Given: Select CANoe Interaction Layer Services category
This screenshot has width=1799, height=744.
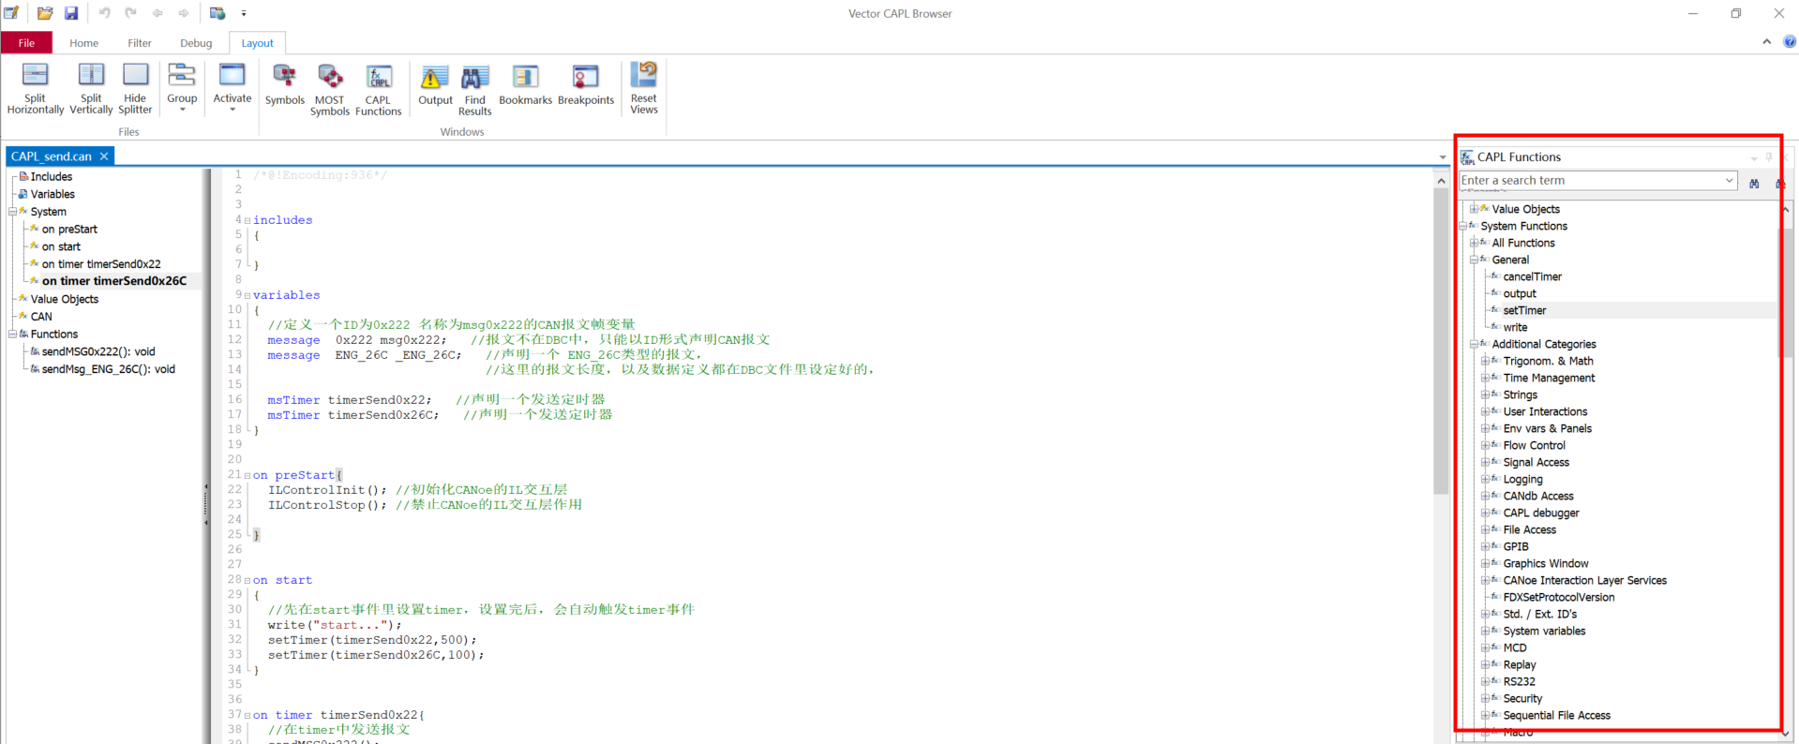Looking at the screenshot, I should tap(1584, 580).
